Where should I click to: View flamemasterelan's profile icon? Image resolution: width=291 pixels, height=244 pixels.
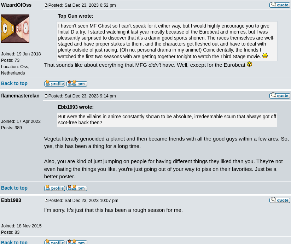pyautogui.click(x=54, y=188)
